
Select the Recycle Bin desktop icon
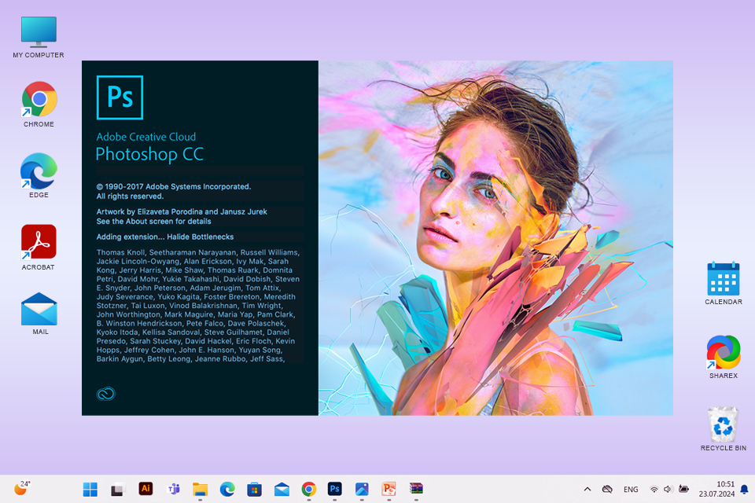(724, 429)
